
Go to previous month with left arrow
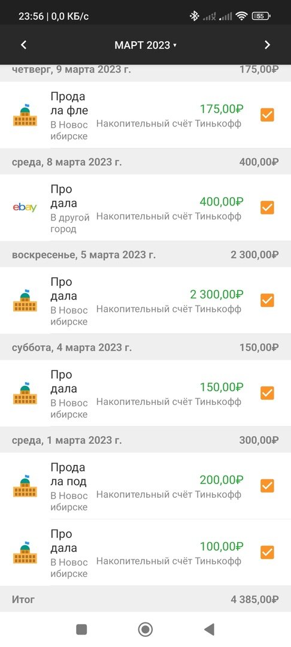pyautogui.click(x=23, y=45)
